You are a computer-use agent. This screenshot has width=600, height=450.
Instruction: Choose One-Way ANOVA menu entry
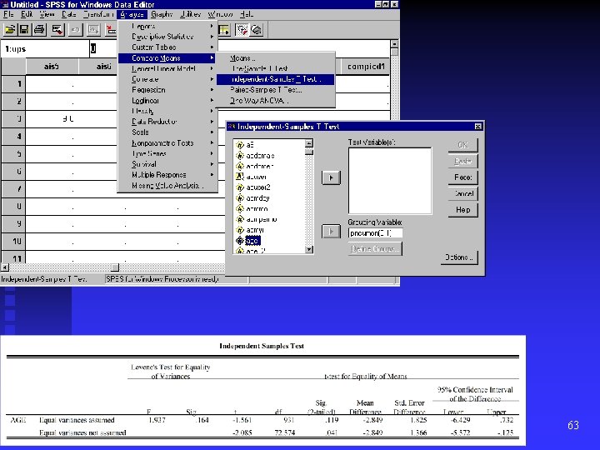coord(276,101)
